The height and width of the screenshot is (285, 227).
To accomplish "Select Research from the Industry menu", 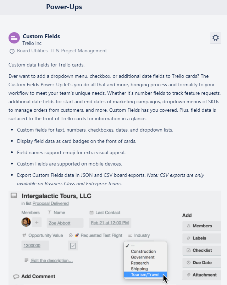I will point(140,263).
